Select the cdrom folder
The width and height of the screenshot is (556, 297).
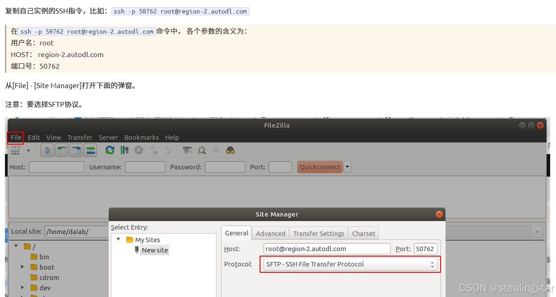pos(44,278)
